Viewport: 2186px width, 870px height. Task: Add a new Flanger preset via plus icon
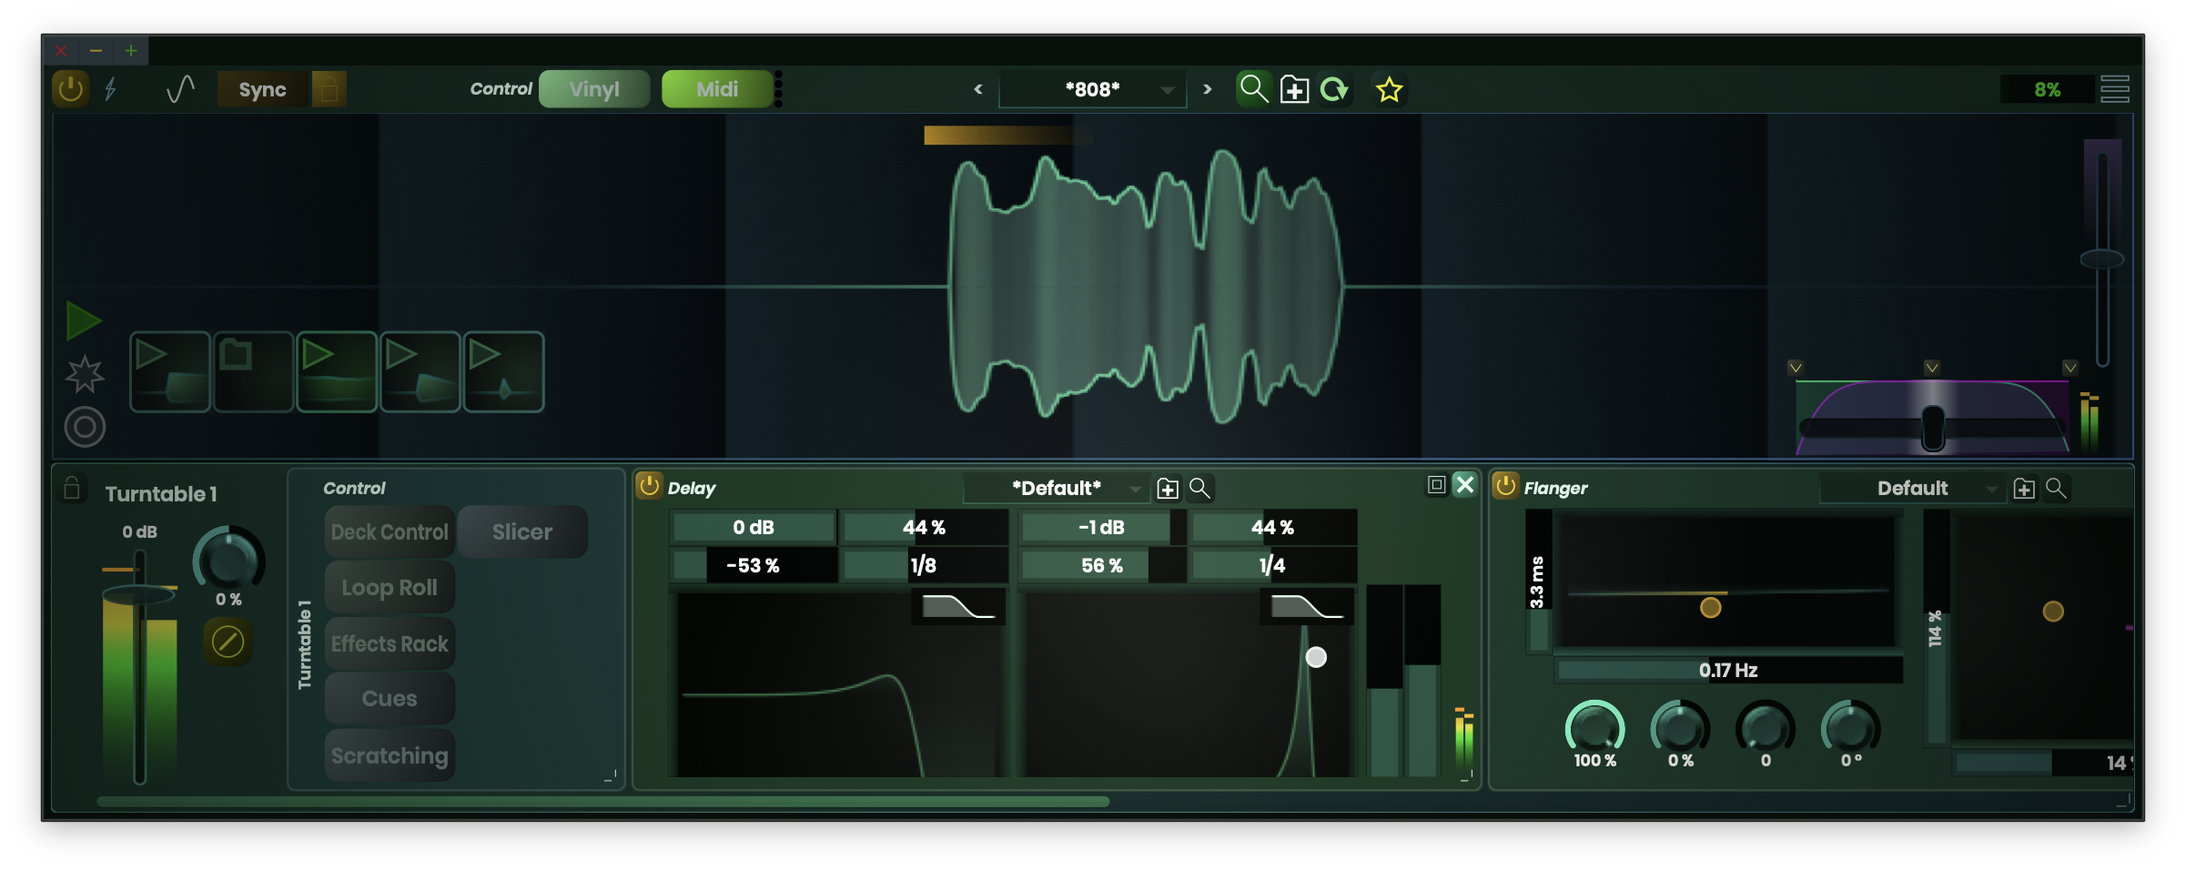pos(2022,488)
